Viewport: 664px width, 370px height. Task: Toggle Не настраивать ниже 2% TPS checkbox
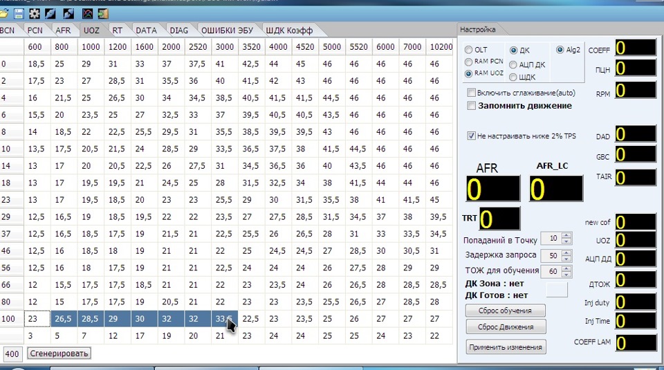471,136
